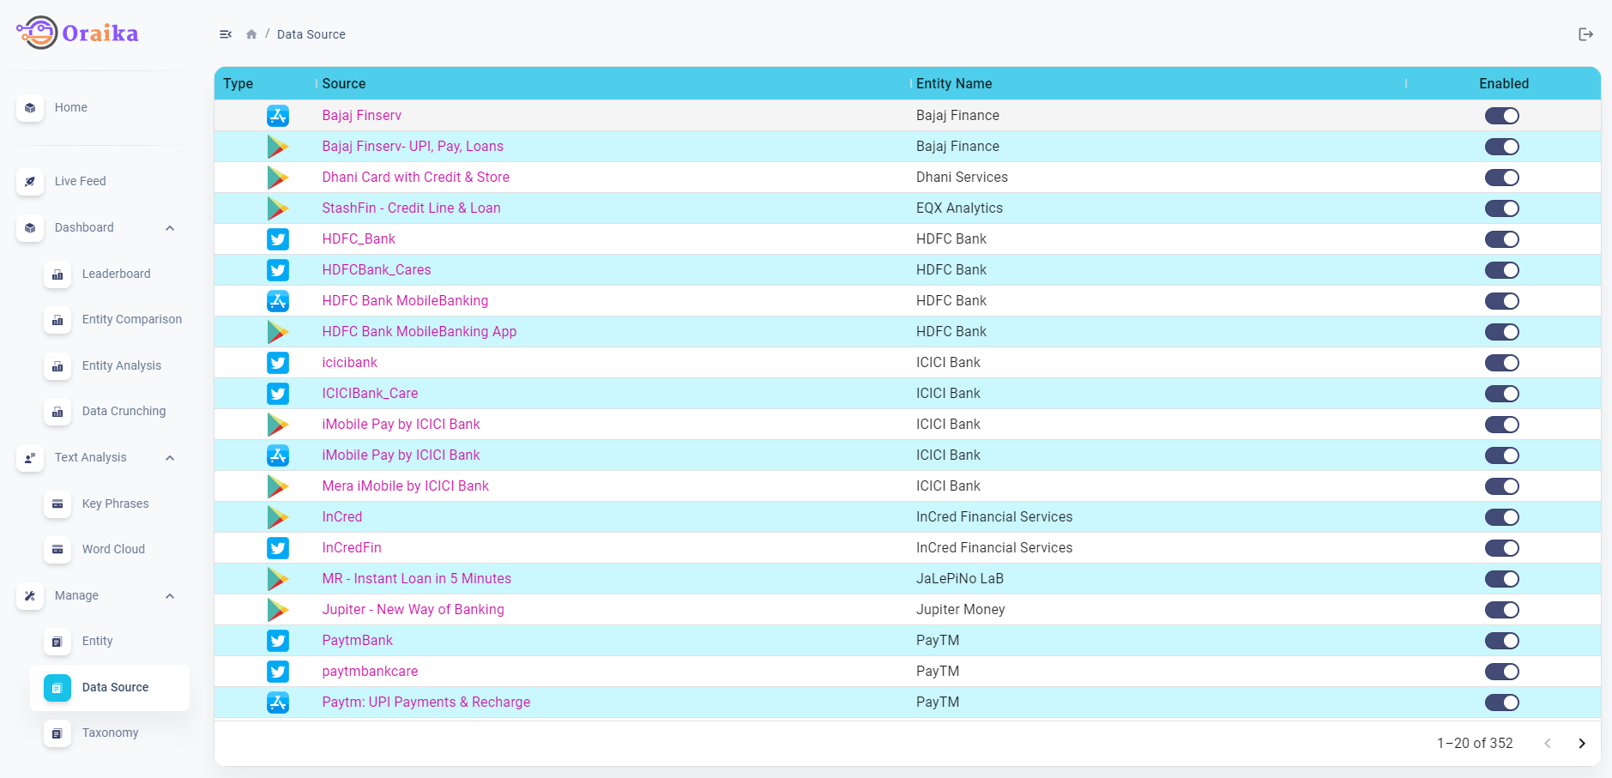Go to home via breadcrumb icon

251,34
